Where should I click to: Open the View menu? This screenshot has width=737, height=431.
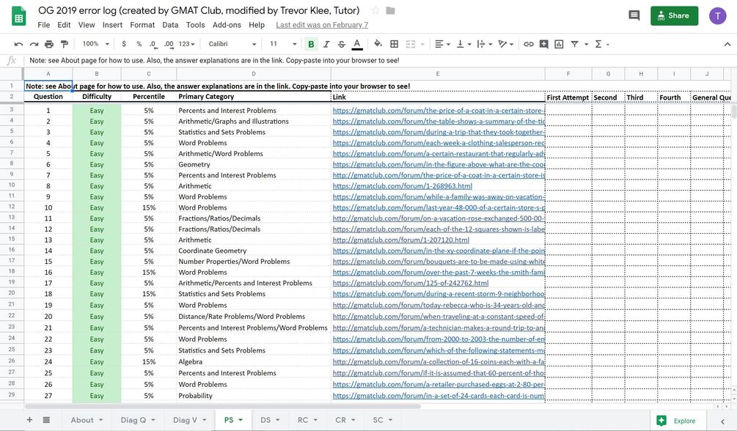87,25
